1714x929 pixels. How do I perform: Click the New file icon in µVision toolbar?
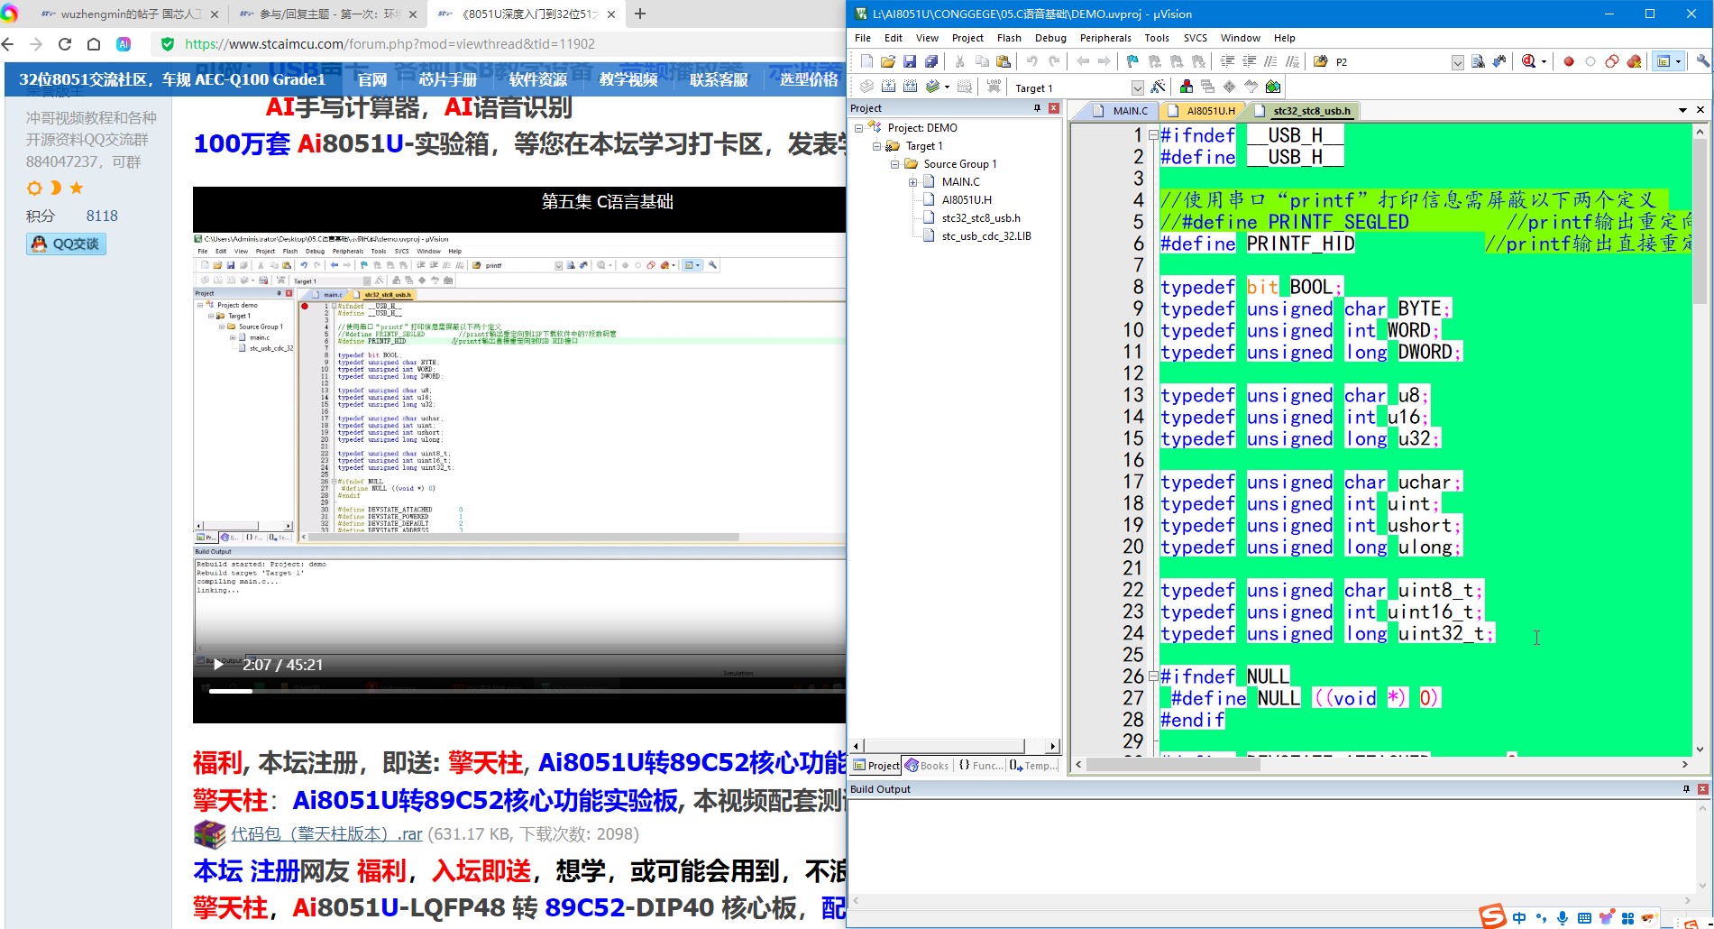[866, 61]
